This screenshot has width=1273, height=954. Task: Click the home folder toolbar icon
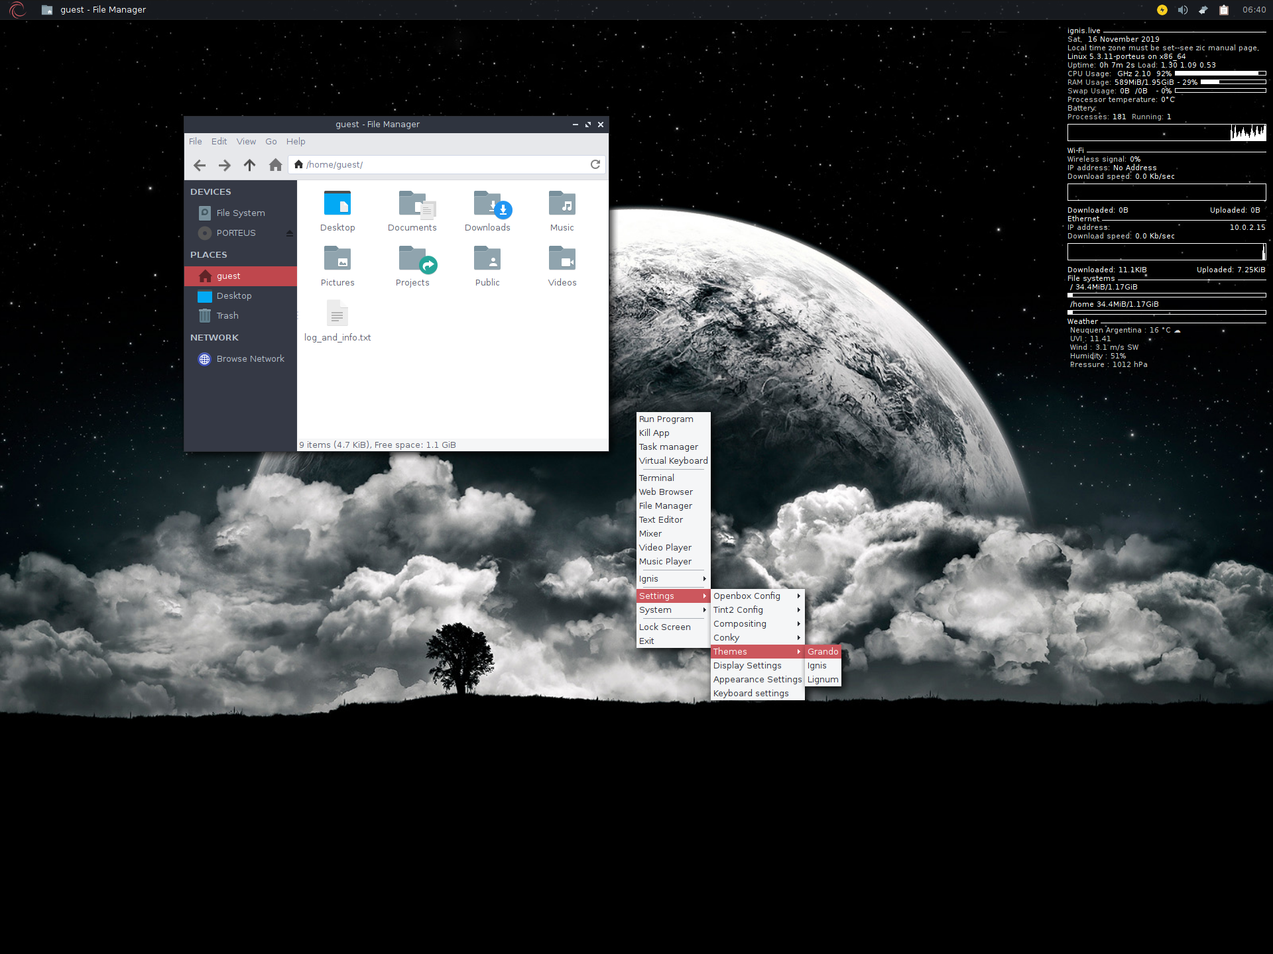tap(275, 165)
